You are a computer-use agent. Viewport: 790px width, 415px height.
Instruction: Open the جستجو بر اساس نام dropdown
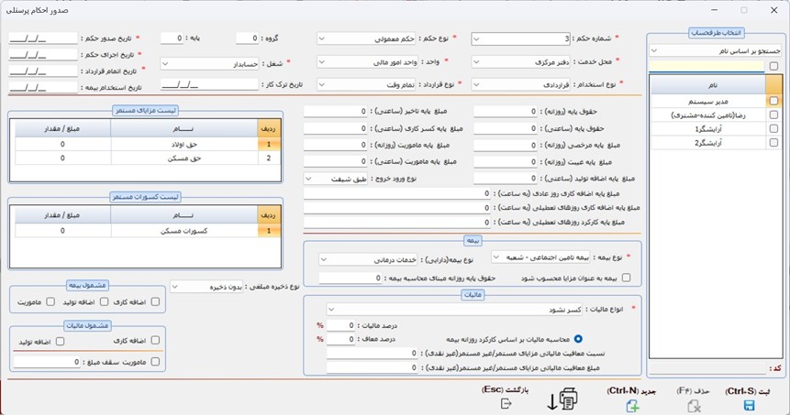(715, 50)
